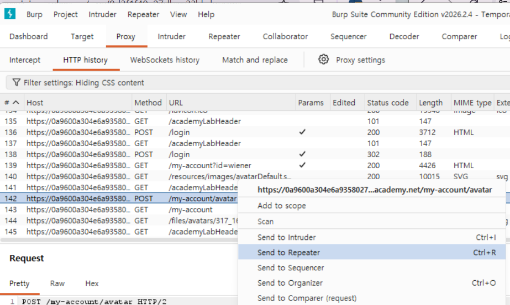Select the Proxy main tab
This screenshot has width=510, height=305.
[126, 36]
